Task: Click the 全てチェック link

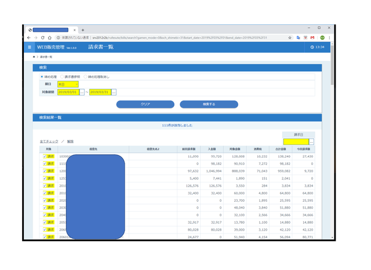Action: (49, 142)
